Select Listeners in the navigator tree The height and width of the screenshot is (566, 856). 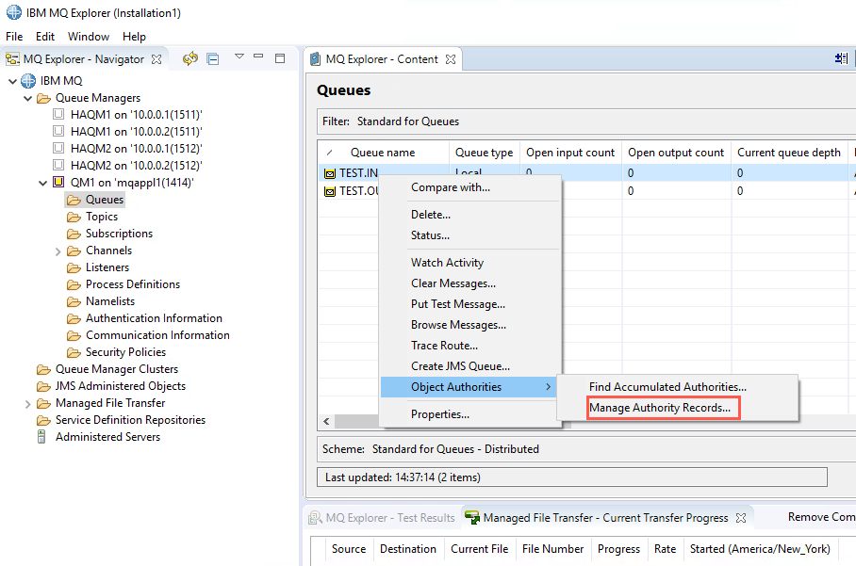tap(107, 267)
